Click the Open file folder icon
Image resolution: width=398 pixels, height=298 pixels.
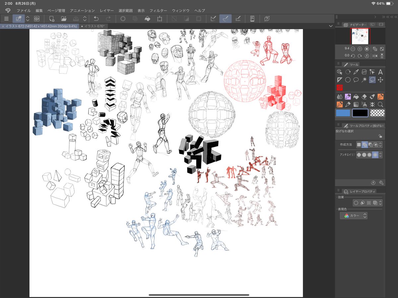(x=64, y=19)
